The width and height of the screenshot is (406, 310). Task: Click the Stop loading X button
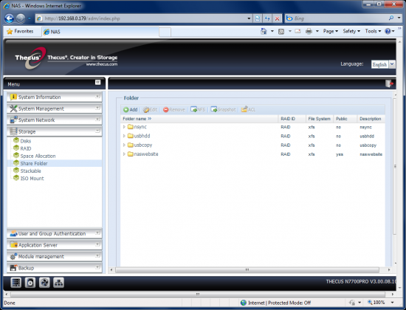277,18
